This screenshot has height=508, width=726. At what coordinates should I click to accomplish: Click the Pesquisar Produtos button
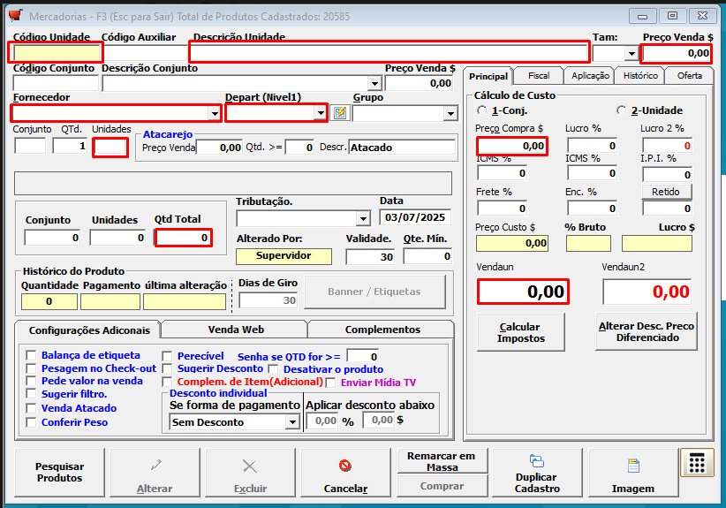[59, 472]
